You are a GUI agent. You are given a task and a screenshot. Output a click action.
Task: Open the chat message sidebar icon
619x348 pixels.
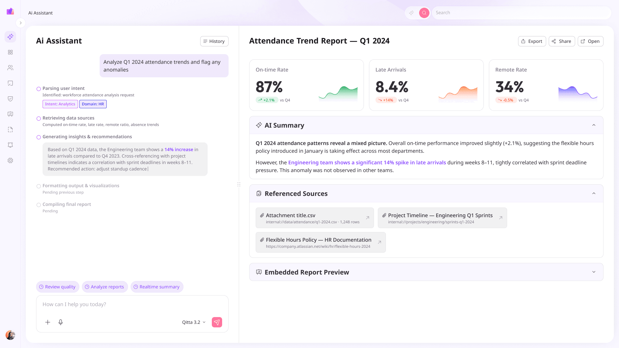[10, 83]
